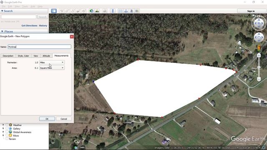Click the move joystick control

tap(259, 37)
